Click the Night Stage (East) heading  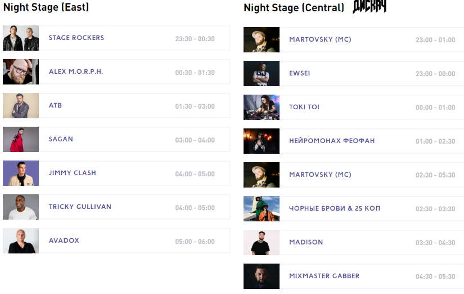46,7
